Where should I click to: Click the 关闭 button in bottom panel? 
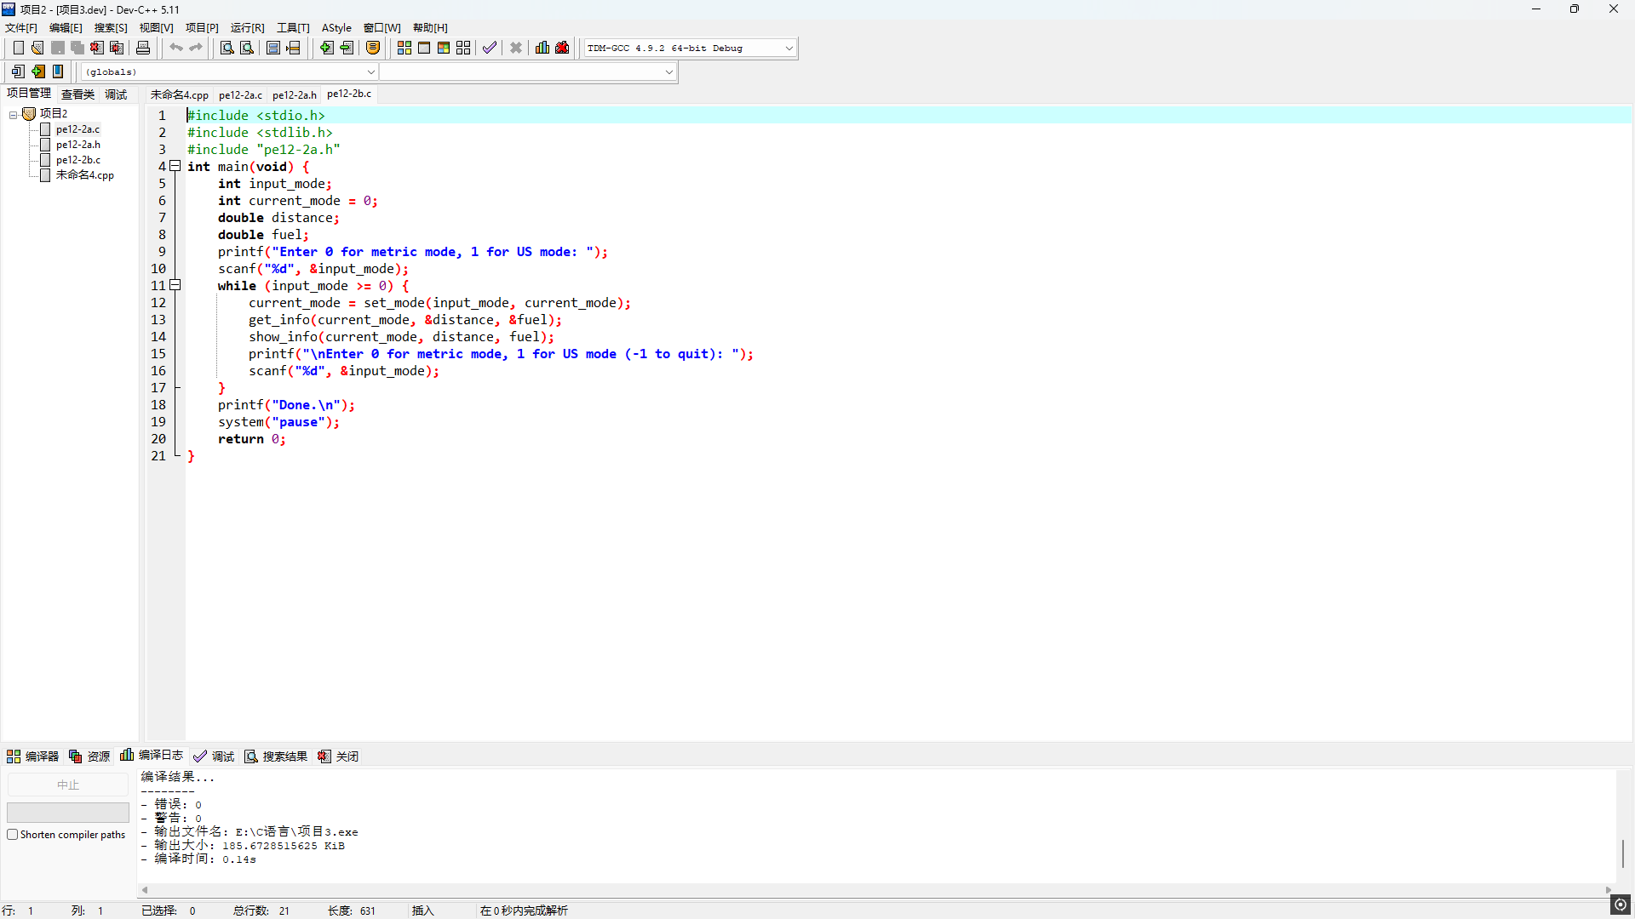pyautogui.click(x=339, y=756)
